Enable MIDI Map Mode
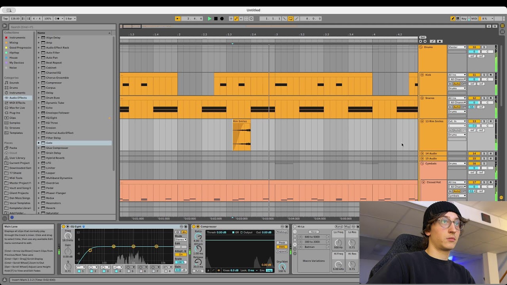Viewport: 507px width, 285px height. (x=474, y=19)
